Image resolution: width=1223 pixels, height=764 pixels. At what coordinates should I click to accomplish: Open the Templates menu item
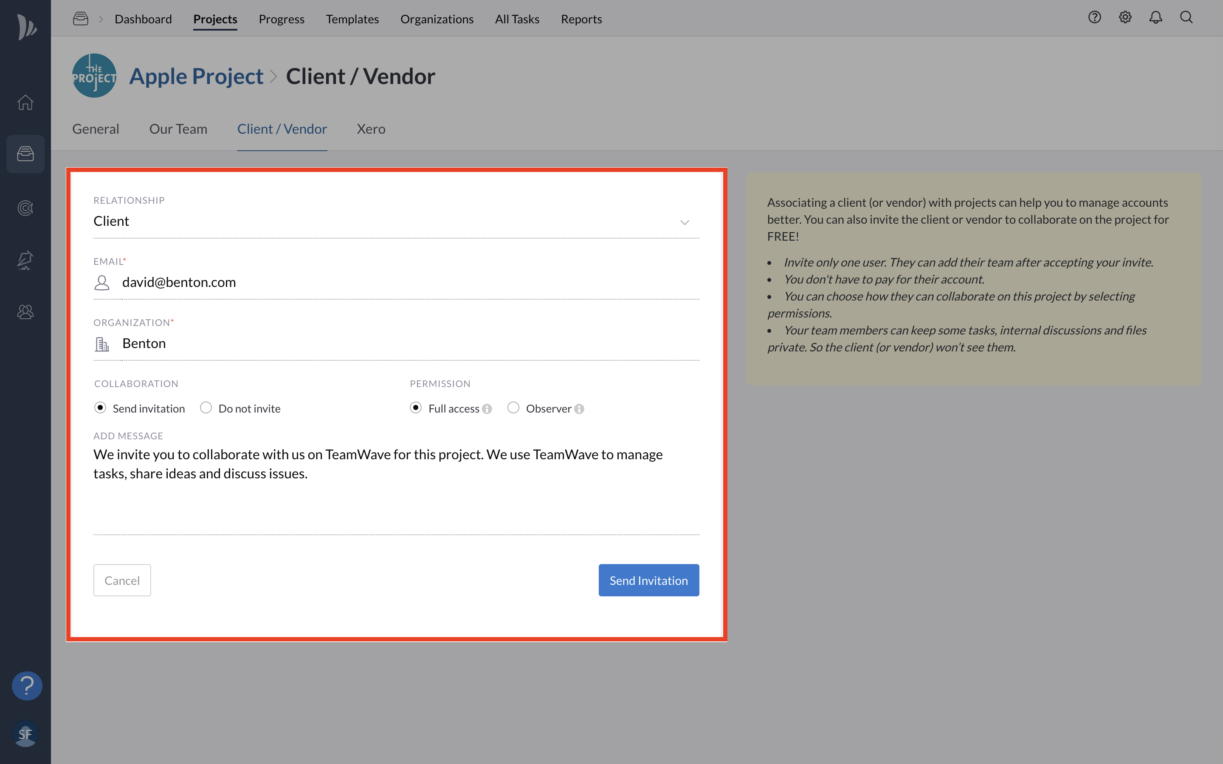coord(352,19)
